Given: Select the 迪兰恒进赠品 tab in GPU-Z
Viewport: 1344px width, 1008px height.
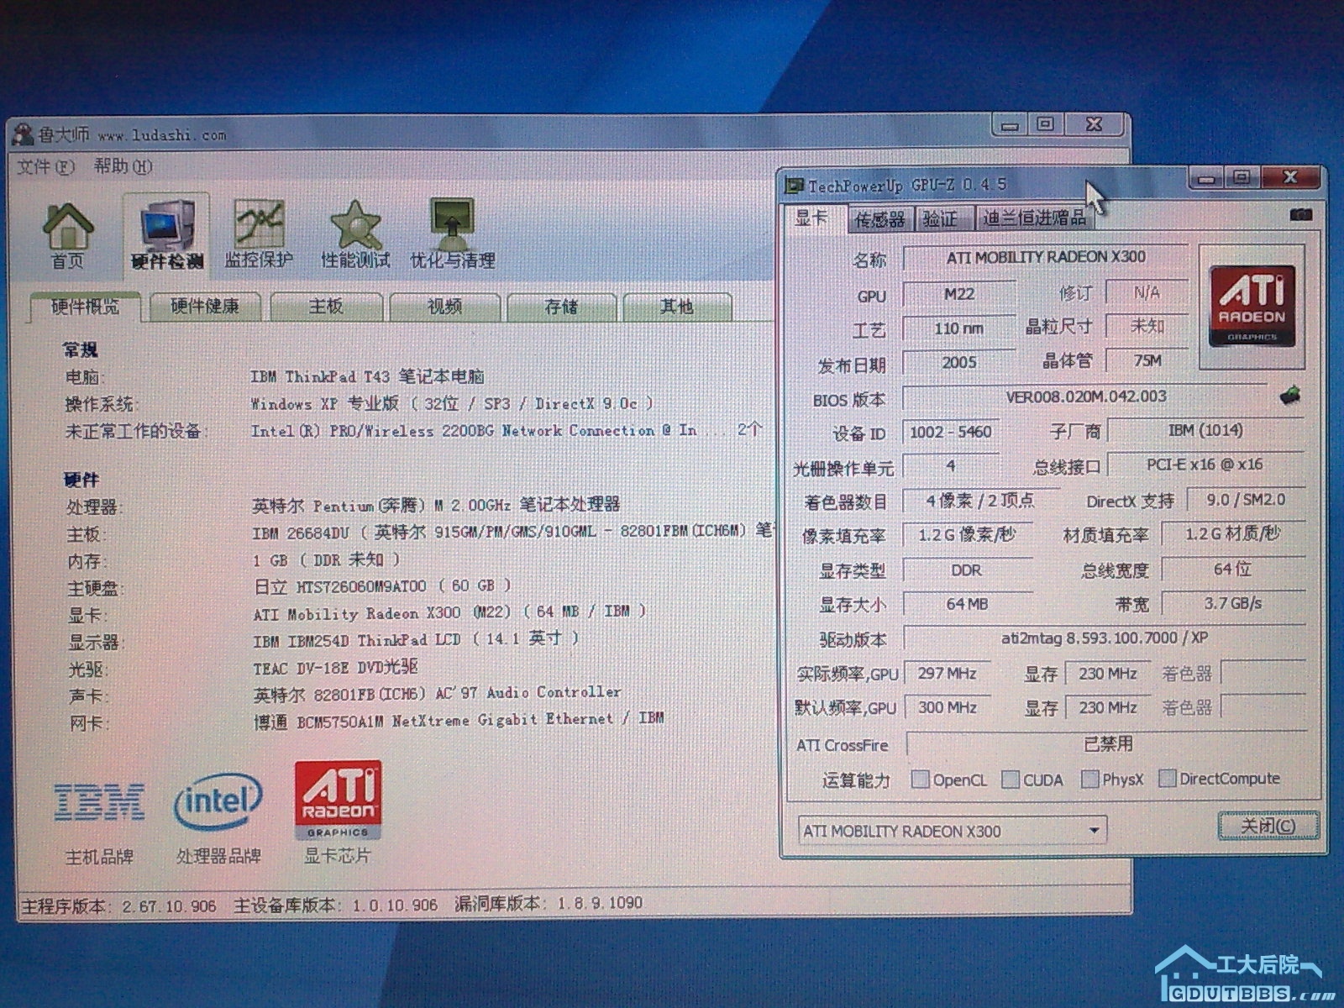Looking at the screenshot, I should 1034,218.
